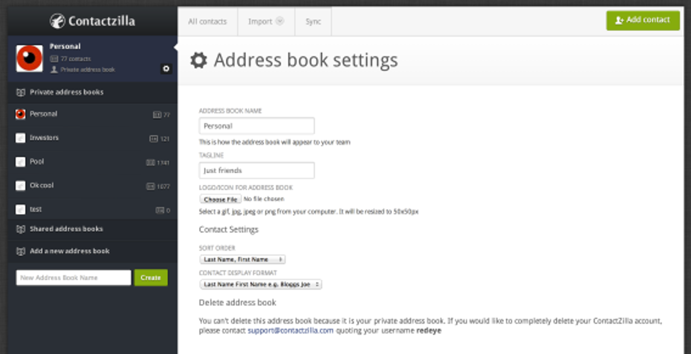Click the 77 contacts text in the sidebar header
This screenshot has width=691, height=354.
[76, 59]
